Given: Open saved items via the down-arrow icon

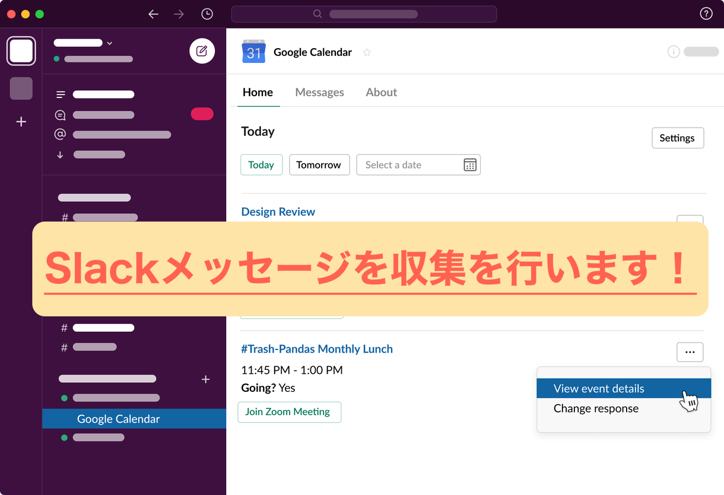Looking at the screenshot, I should coord(60,154).
